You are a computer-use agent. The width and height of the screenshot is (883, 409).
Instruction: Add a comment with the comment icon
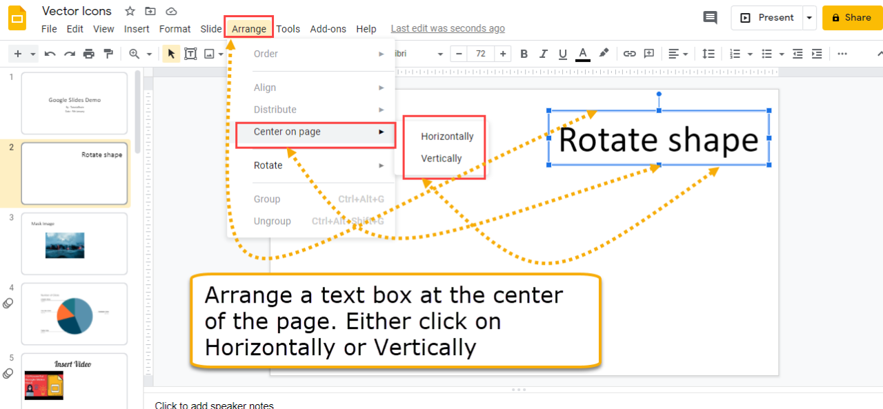pyautogui.click(x=648, y=53)
